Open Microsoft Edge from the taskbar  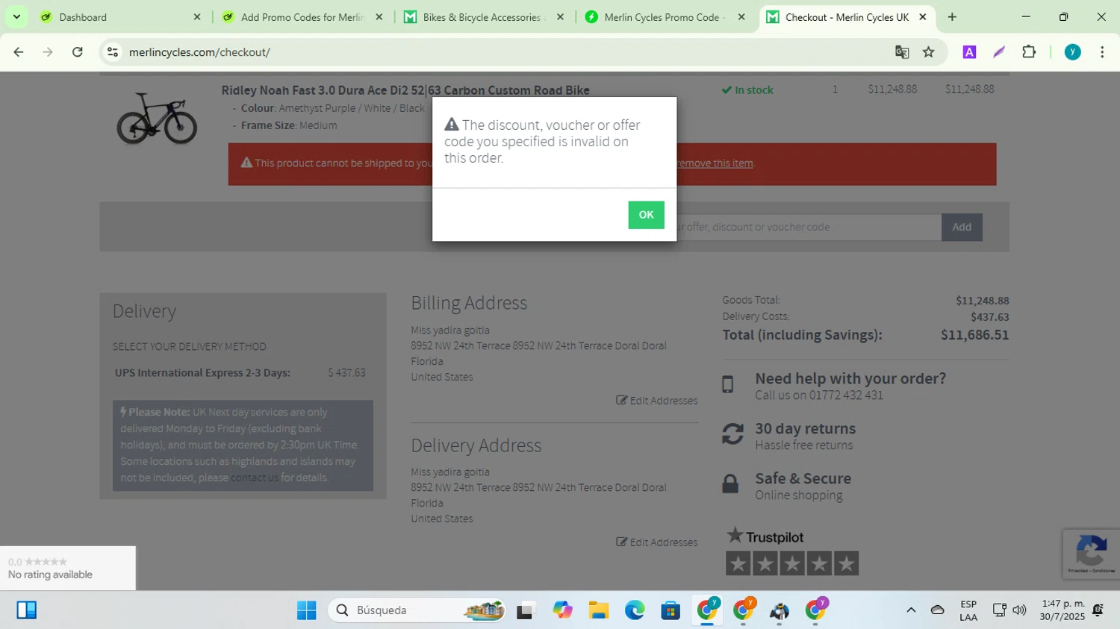point(635,610)
